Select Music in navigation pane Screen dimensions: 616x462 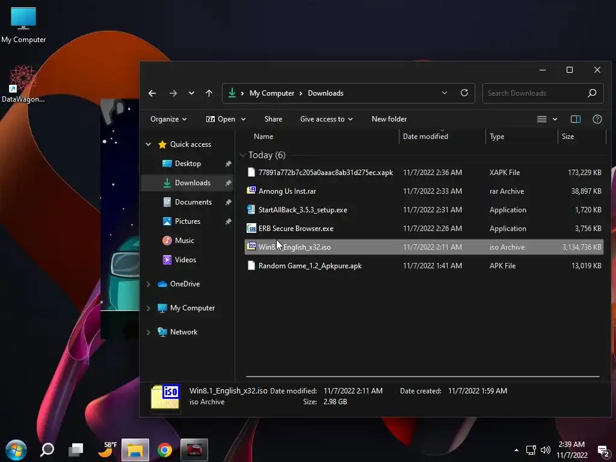pos(178,241)
